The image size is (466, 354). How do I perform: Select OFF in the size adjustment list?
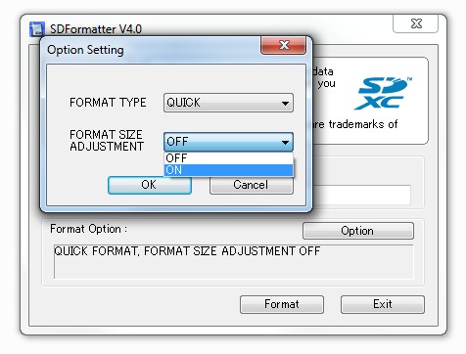[x=228, y=158]
